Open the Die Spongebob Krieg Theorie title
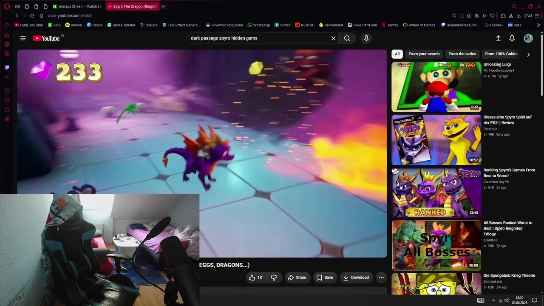 coord(509,275)
